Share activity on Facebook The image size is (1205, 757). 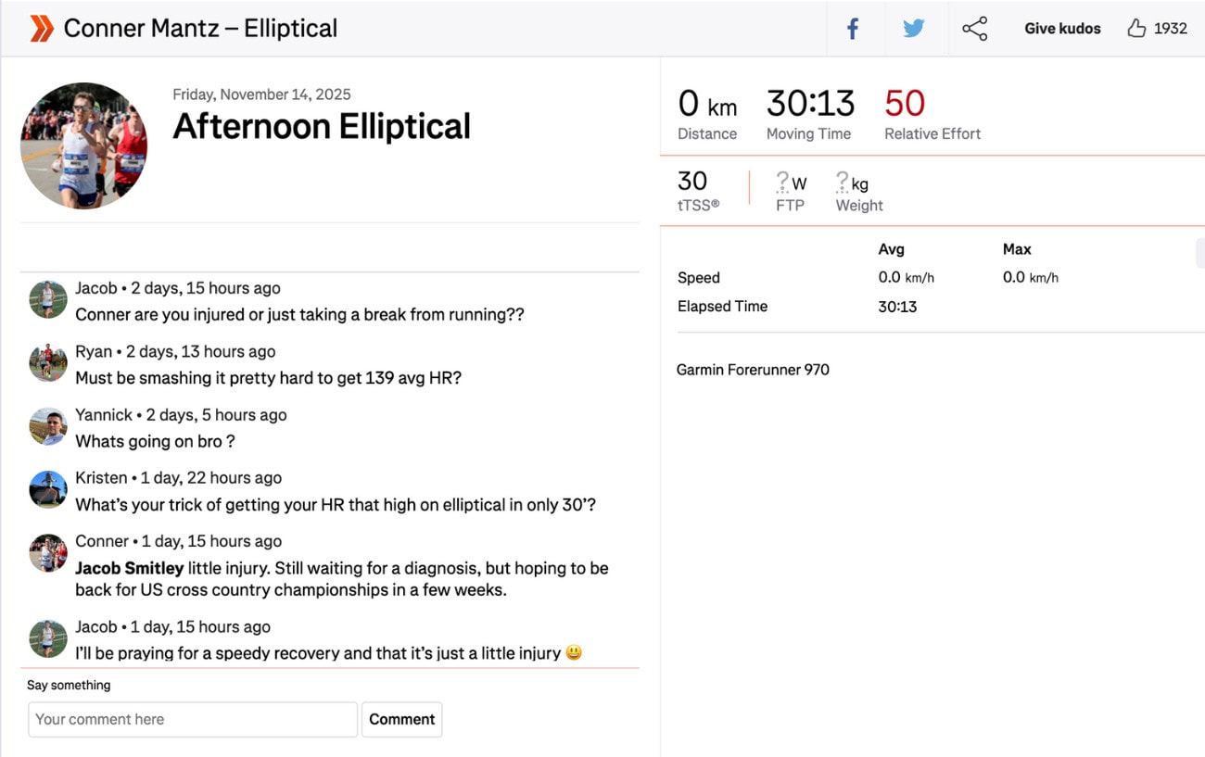[853, 29]
